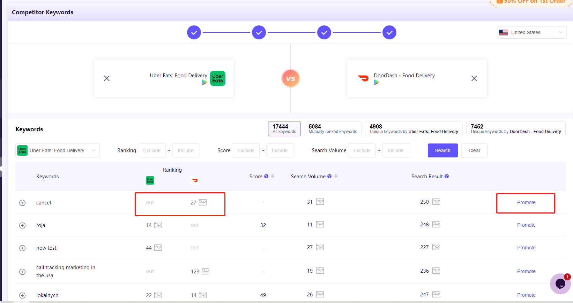This screenshot has height=303, width=573.
Task: Expand the now test keyword row
Action: tap(22, 248)
